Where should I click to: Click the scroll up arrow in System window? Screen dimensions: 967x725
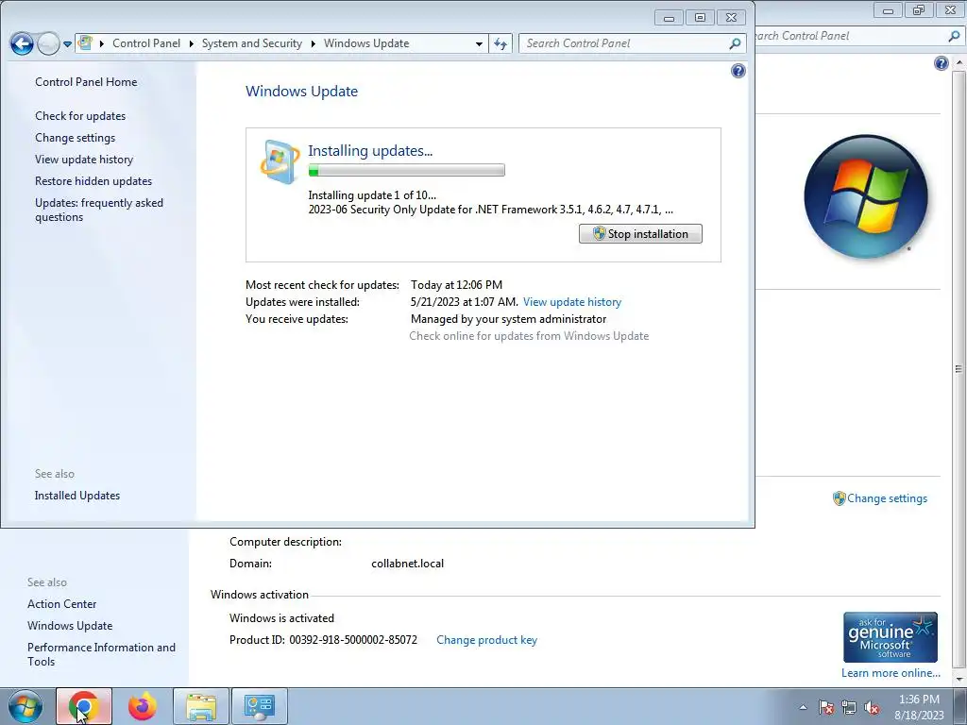click(x=959, y=63)
